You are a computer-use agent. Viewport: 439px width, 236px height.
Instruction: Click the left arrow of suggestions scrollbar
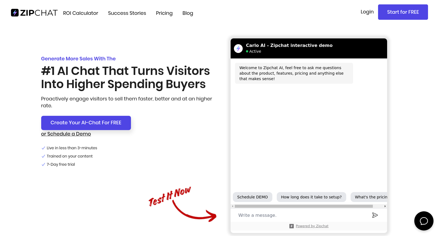click(233, 206)
